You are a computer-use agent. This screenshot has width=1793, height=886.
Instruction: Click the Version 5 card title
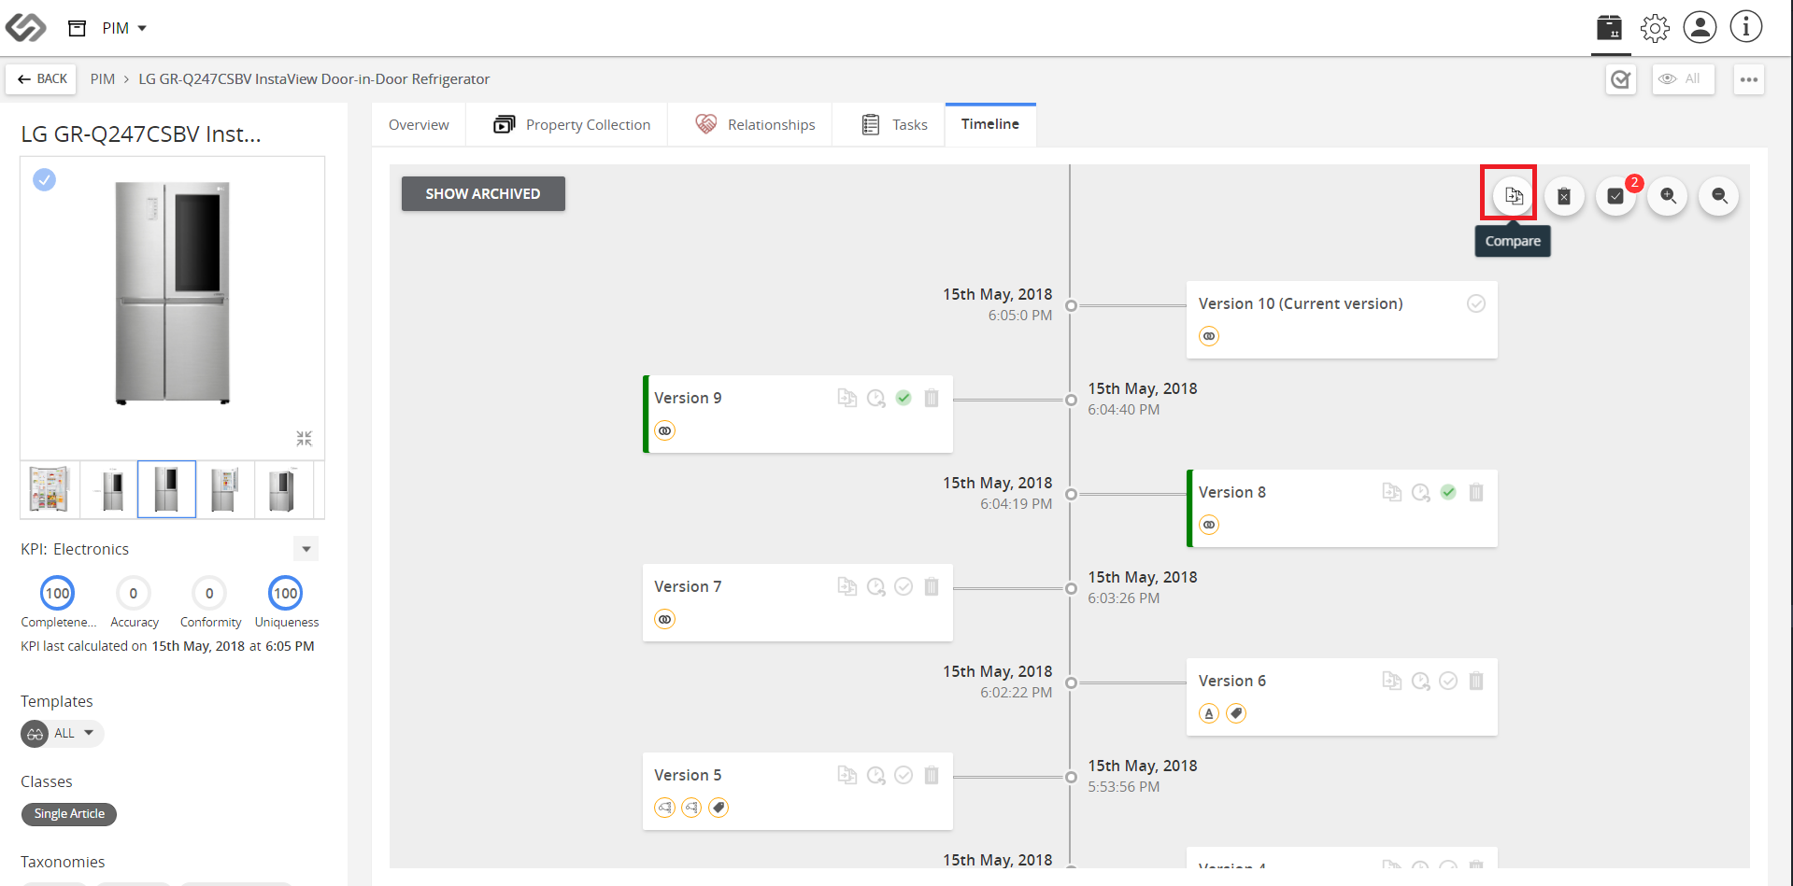[688, 775]
